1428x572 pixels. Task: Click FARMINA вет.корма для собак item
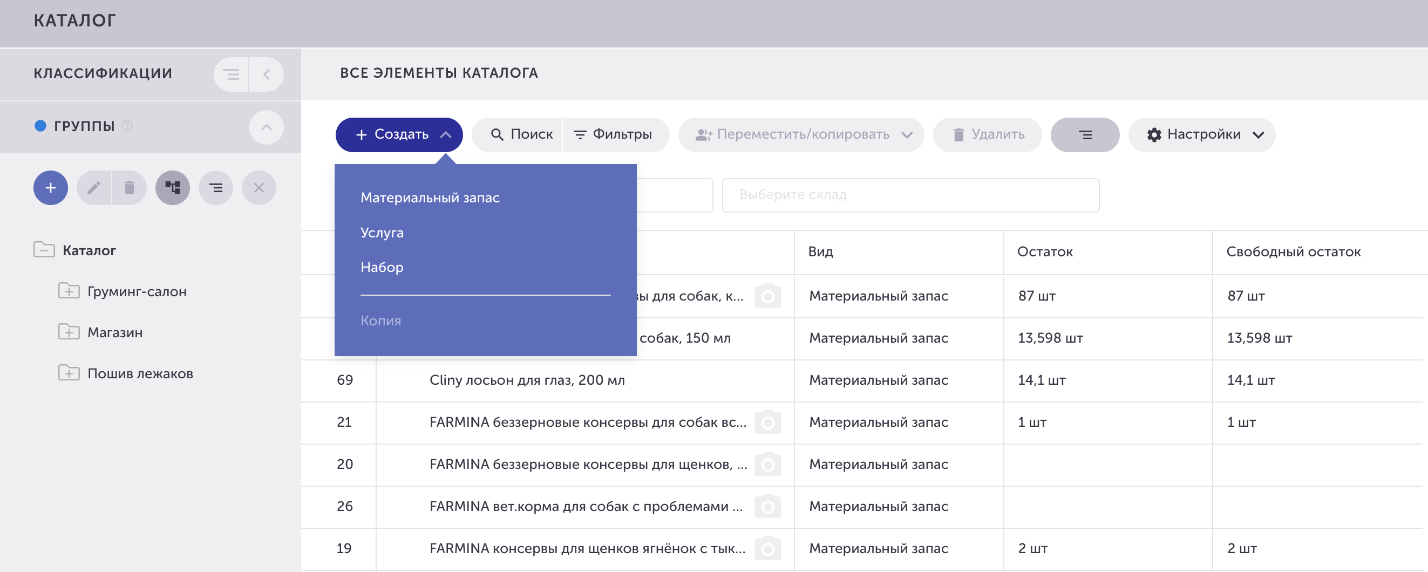click(586, 507)
